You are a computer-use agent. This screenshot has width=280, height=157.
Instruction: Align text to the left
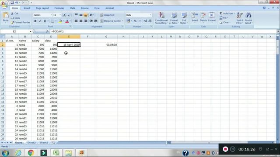[76, 21]
